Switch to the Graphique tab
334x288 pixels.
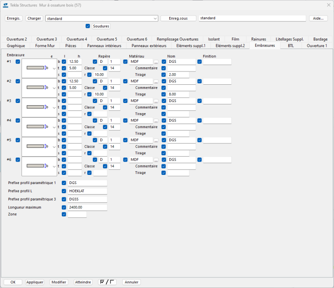pos(16,46)
